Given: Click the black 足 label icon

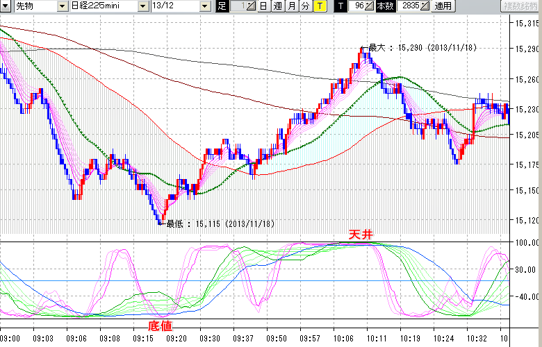Looking at the screenshot, I should tap(222, 6).
